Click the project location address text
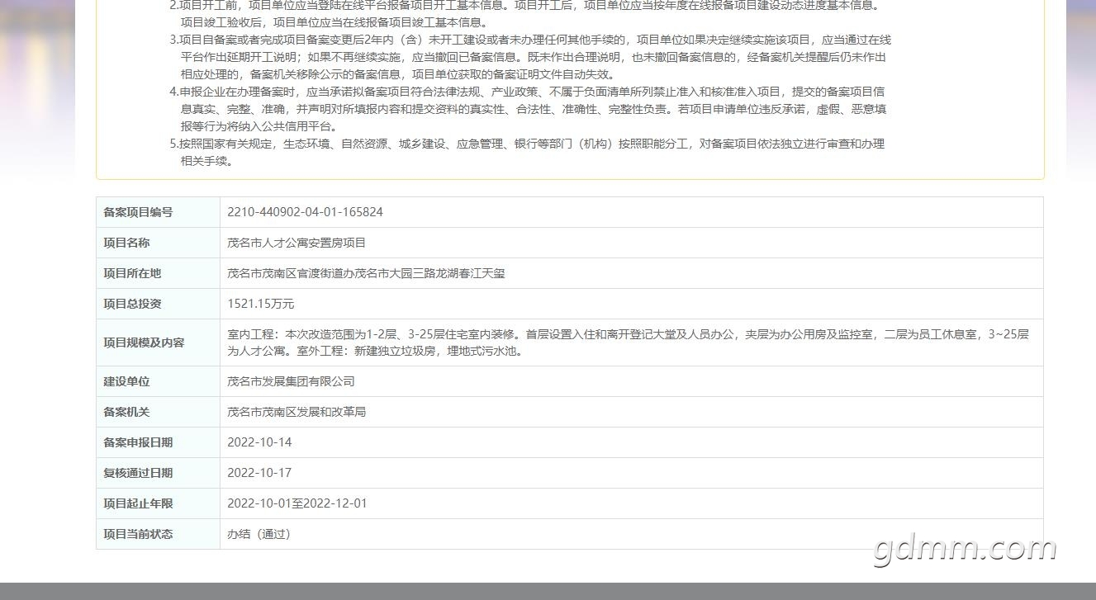 (366, 273)
